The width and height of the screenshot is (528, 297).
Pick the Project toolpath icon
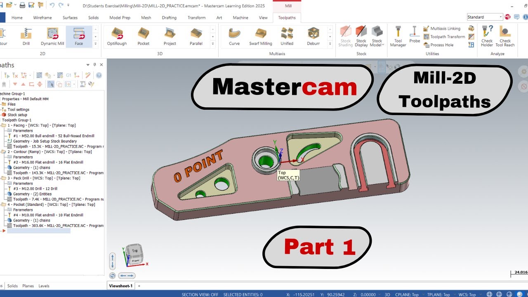point(170,37)
